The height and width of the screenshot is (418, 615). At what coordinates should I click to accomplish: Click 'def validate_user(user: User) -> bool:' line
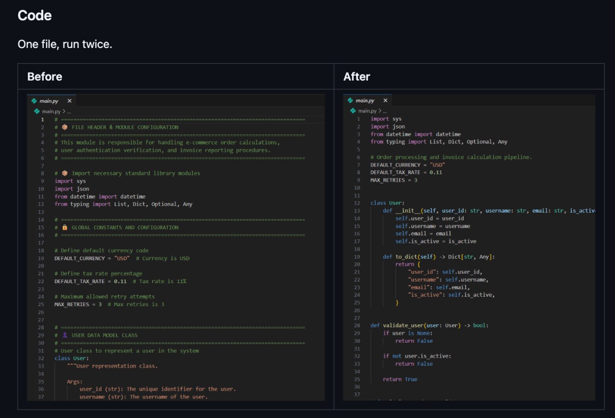(429, 325)
